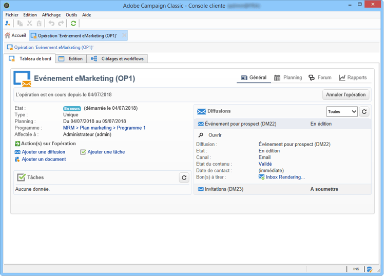Go to the Accueil home tab
Viewport: 385px width, 279px height.
coord(15,35)
